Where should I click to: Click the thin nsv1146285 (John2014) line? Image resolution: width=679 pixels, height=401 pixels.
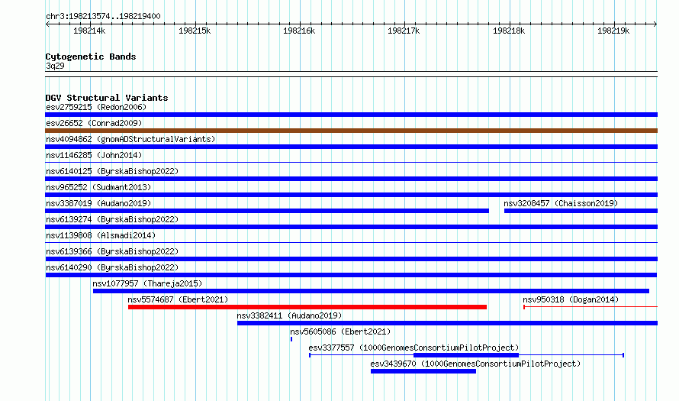(351, 162)
